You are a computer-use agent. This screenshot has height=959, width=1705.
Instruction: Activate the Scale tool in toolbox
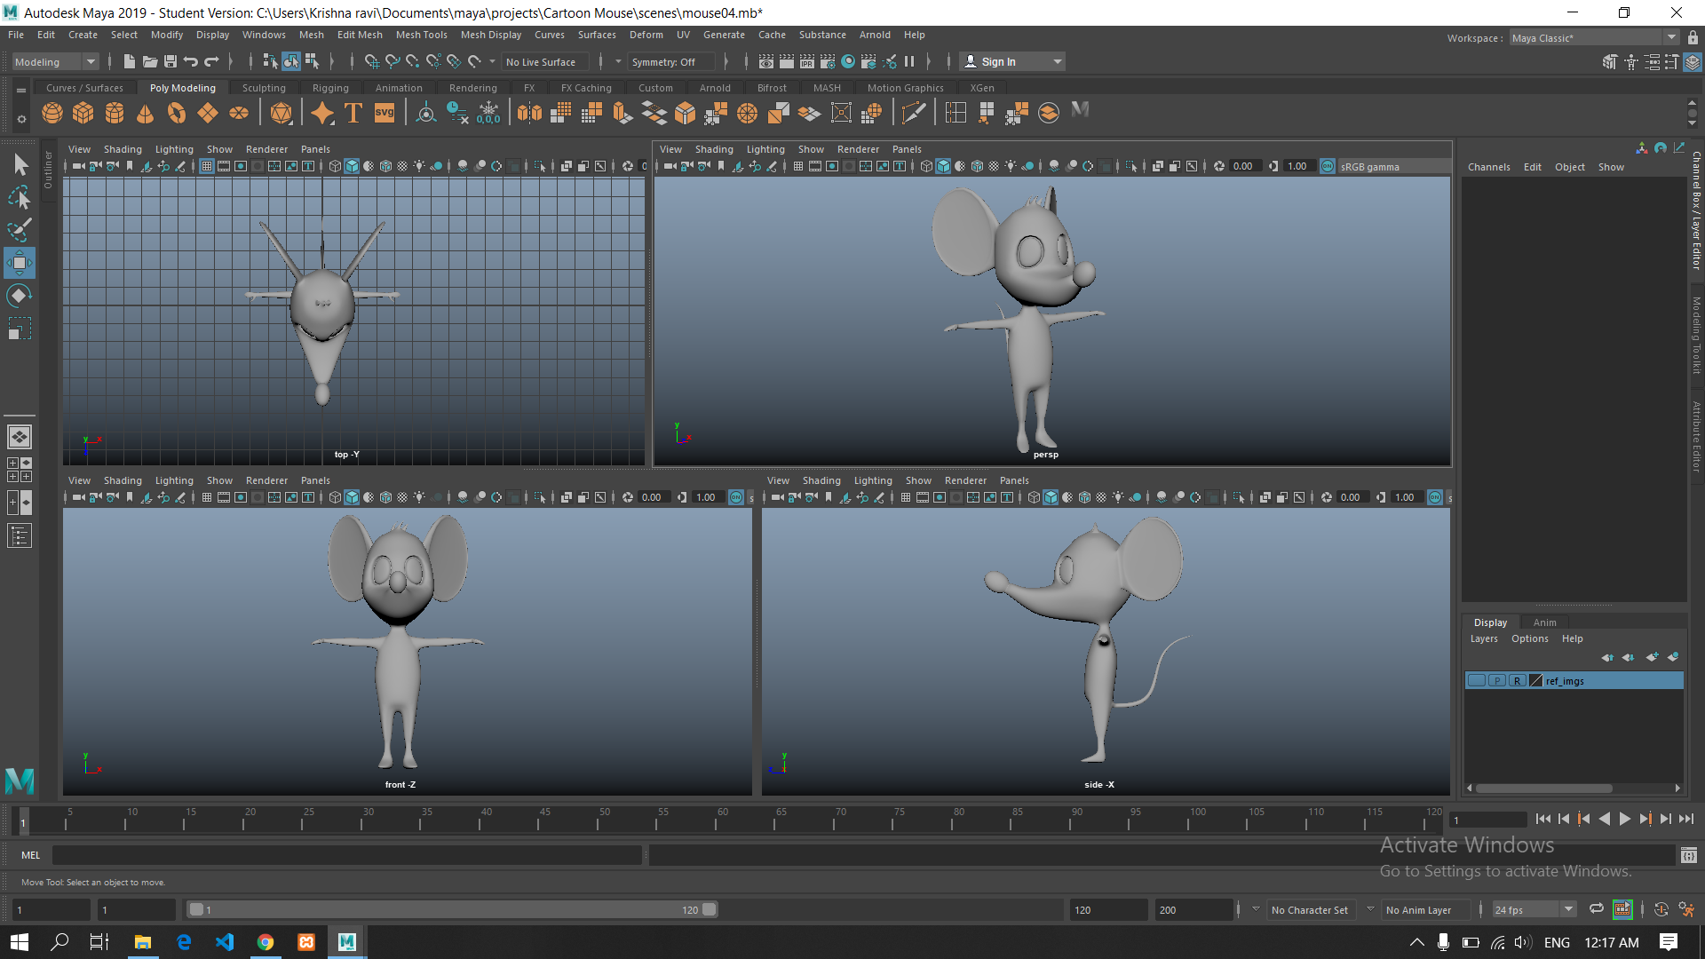click(x=20, y=329)
